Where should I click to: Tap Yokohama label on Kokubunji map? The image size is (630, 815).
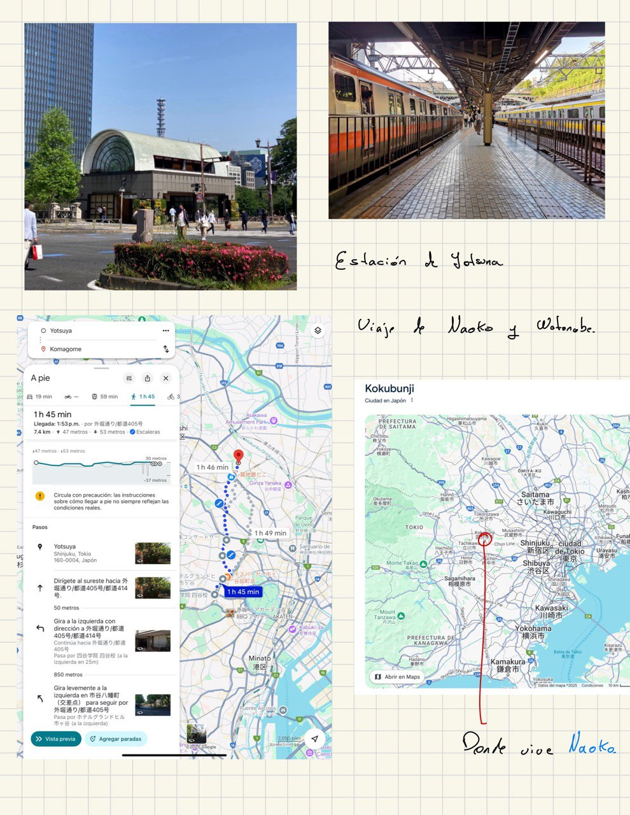(x=533, y=632)
